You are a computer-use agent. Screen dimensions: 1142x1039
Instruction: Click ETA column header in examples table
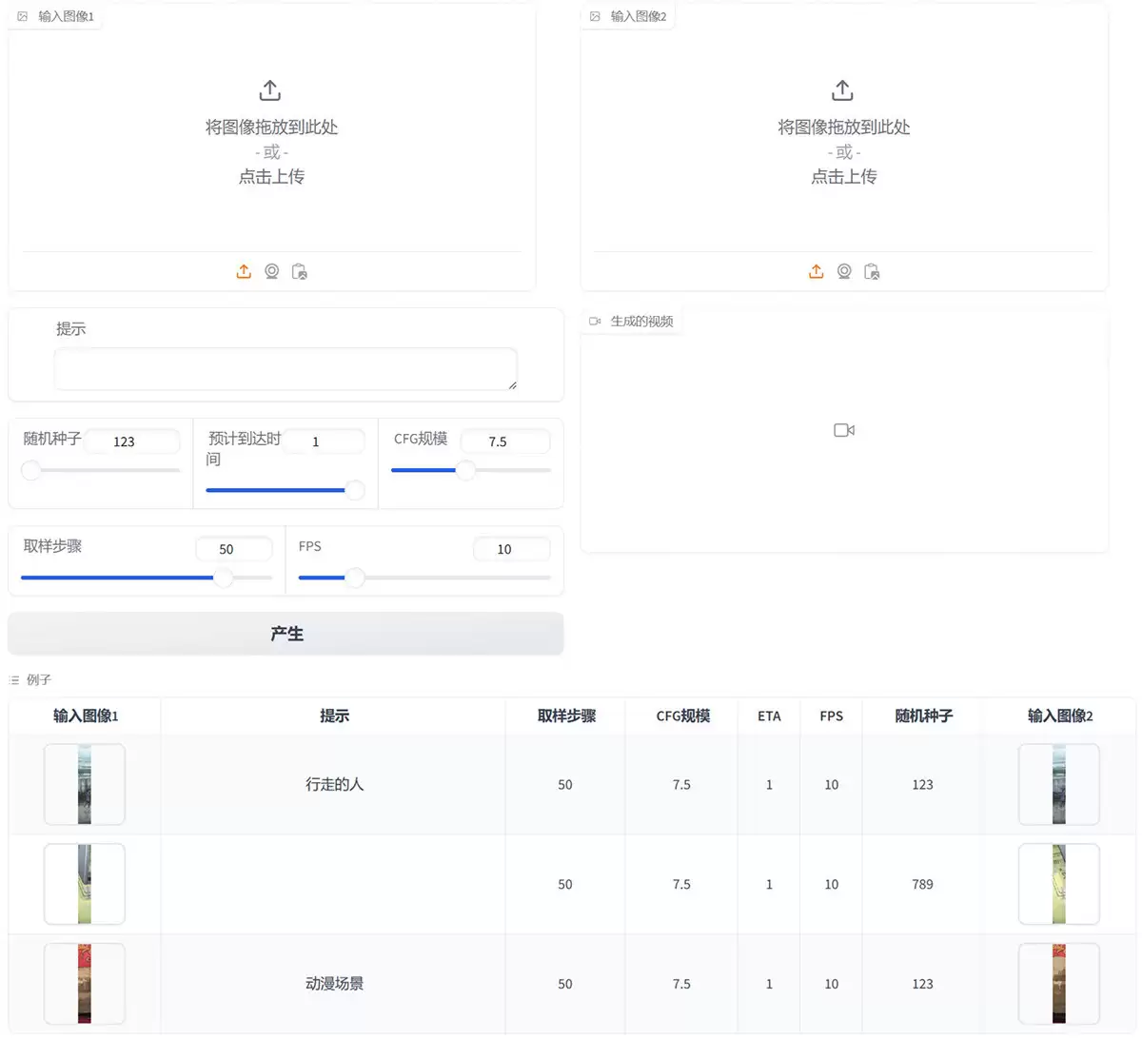(x=769, y=716)
